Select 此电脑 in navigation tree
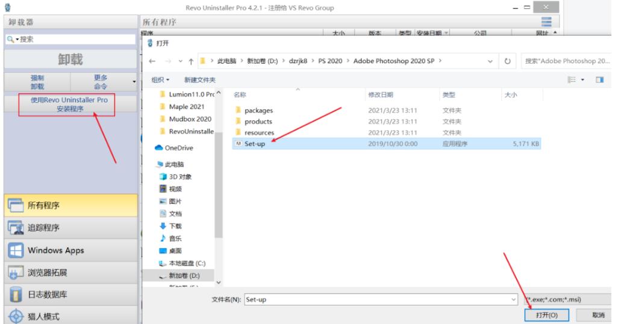 pos(170,164)
